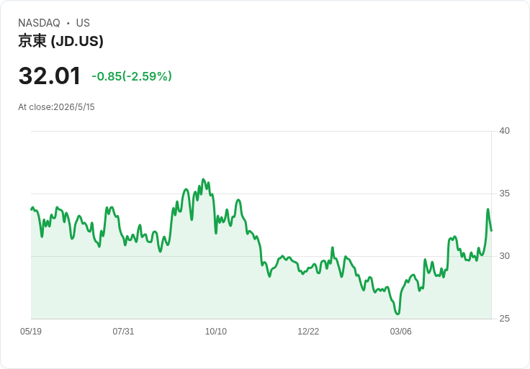The width and height of the screenshot is (530, 369).
Task: Click the At close:2026/5/15 timestamp
Action: tap(56, 107)
